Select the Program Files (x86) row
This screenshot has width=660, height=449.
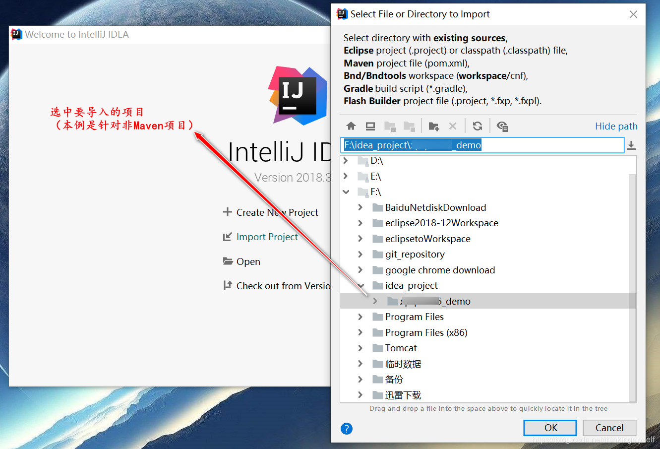click(484, 332)
